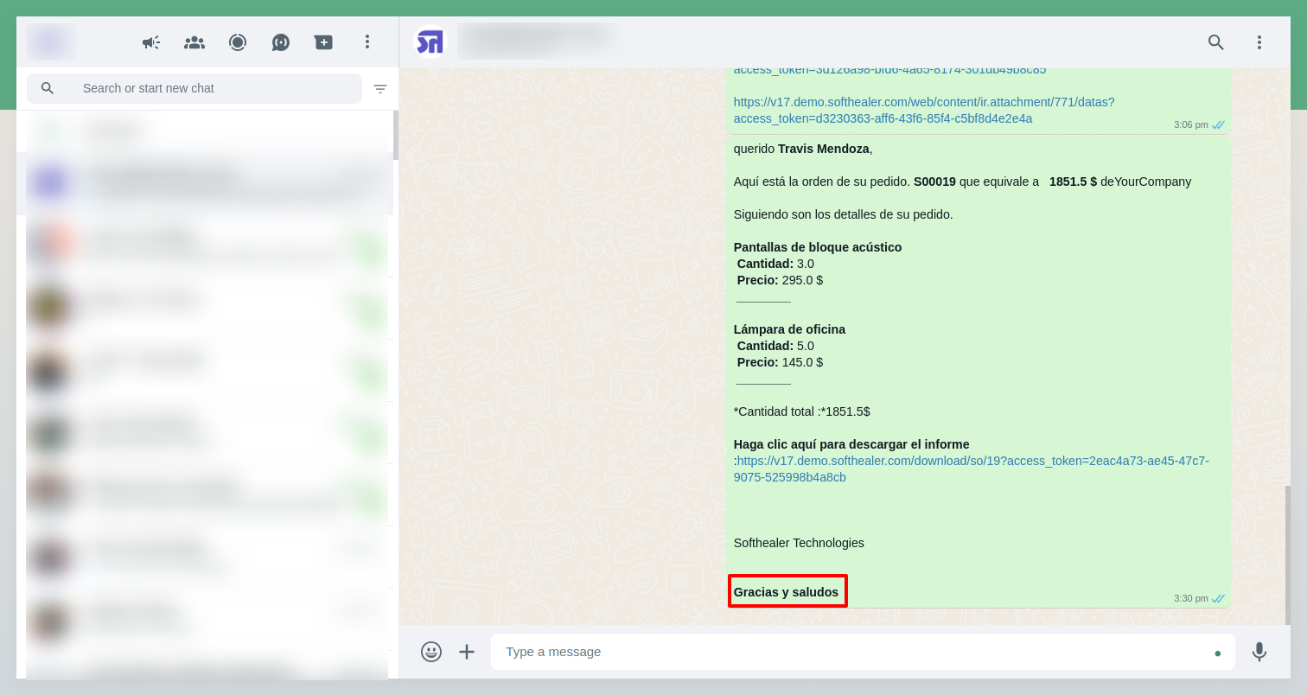Click search magnifier in chat list
1307x695 pixels.
[48, 88]
